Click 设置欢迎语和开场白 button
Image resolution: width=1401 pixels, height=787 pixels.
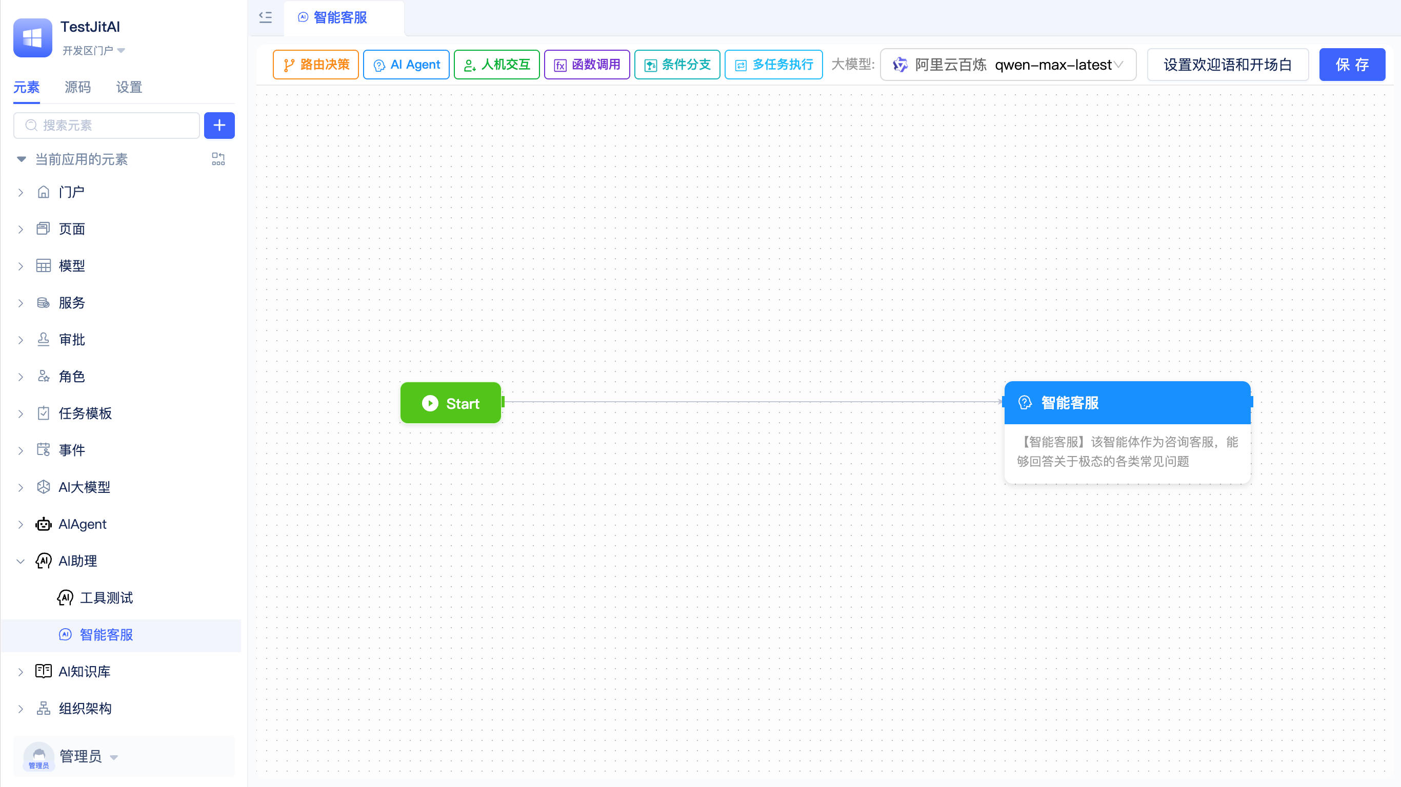pos(1228,65)
